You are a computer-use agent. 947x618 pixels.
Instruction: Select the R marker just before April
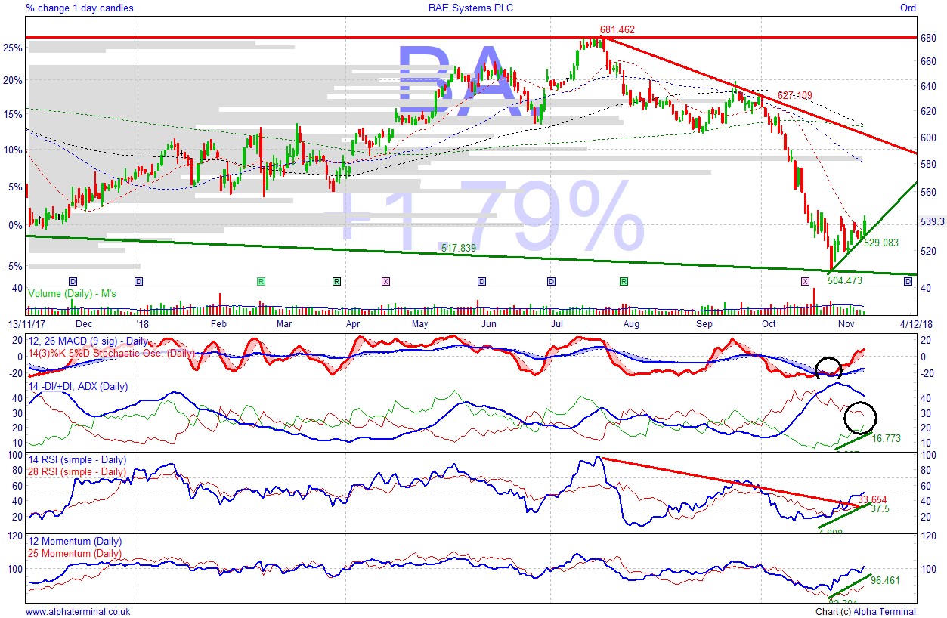336,281
